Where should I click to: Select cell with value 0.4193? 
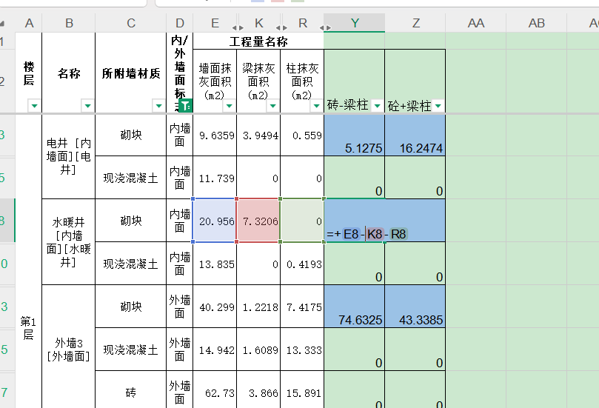[302, 264]
